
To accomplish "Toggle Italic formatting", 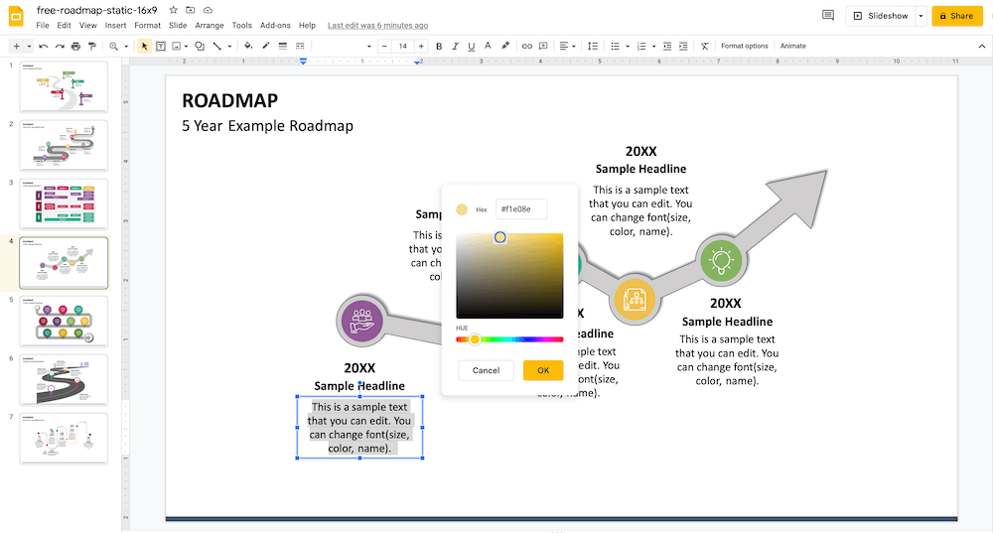I will click(455, 47).
